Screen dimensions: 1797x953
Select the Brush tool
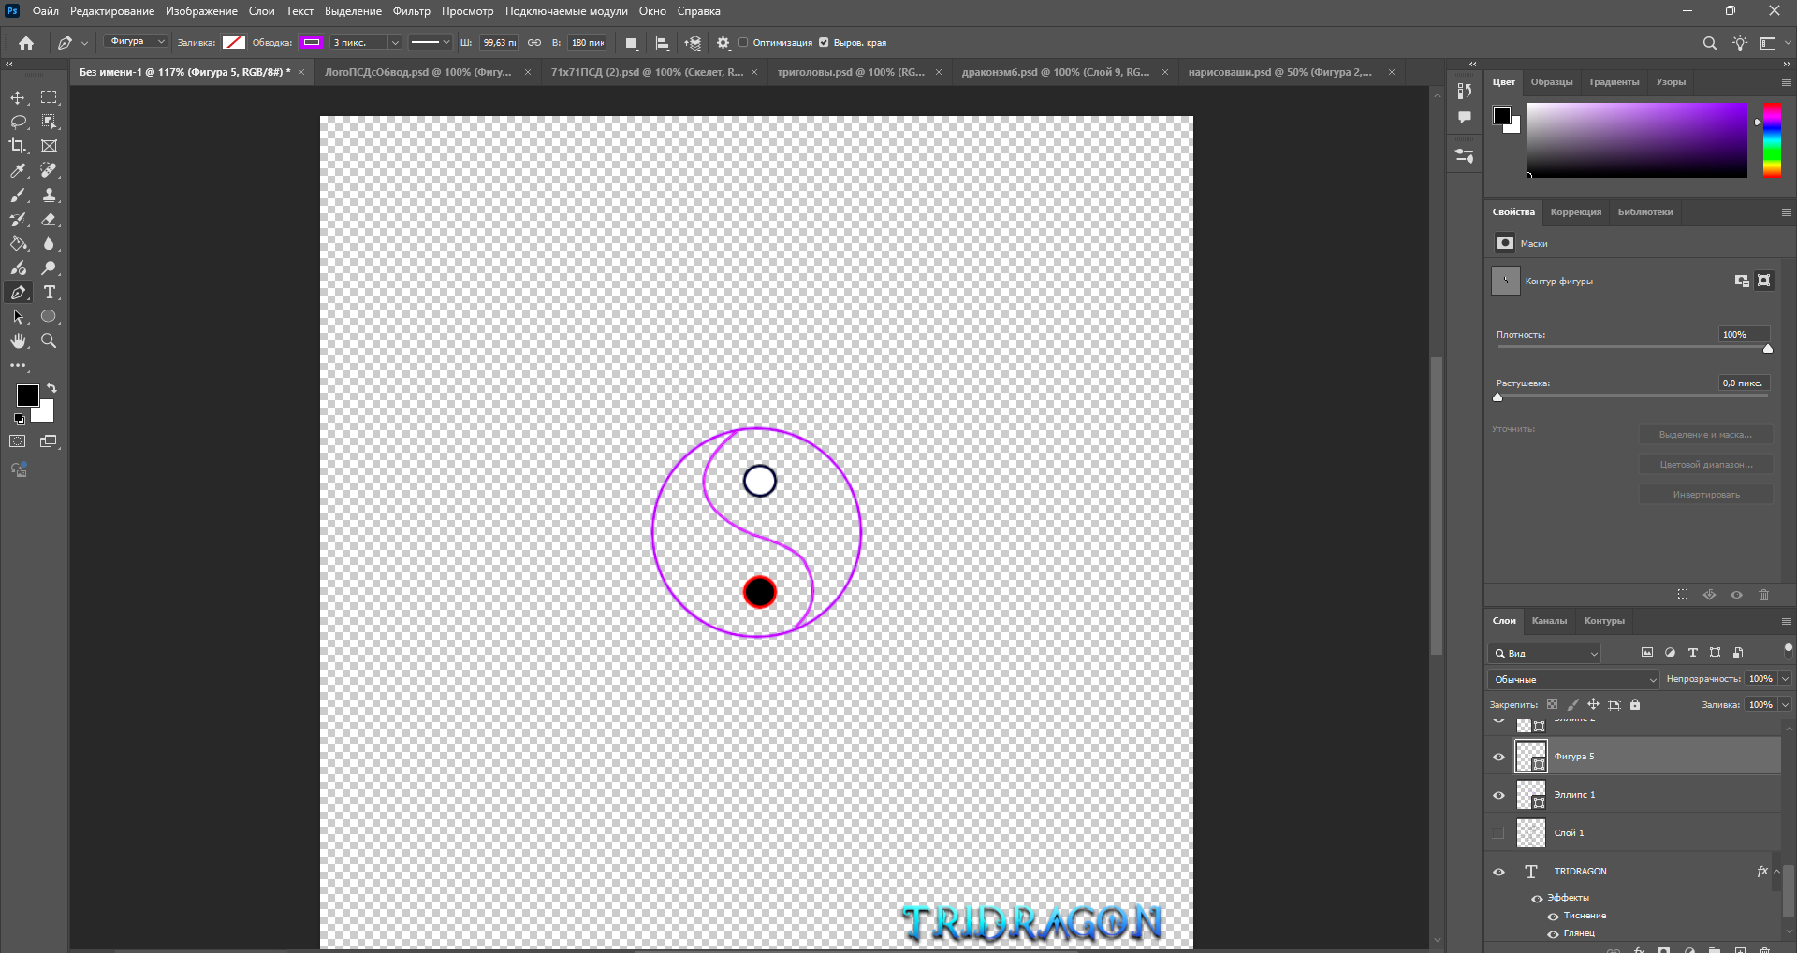tap(18, 195)
